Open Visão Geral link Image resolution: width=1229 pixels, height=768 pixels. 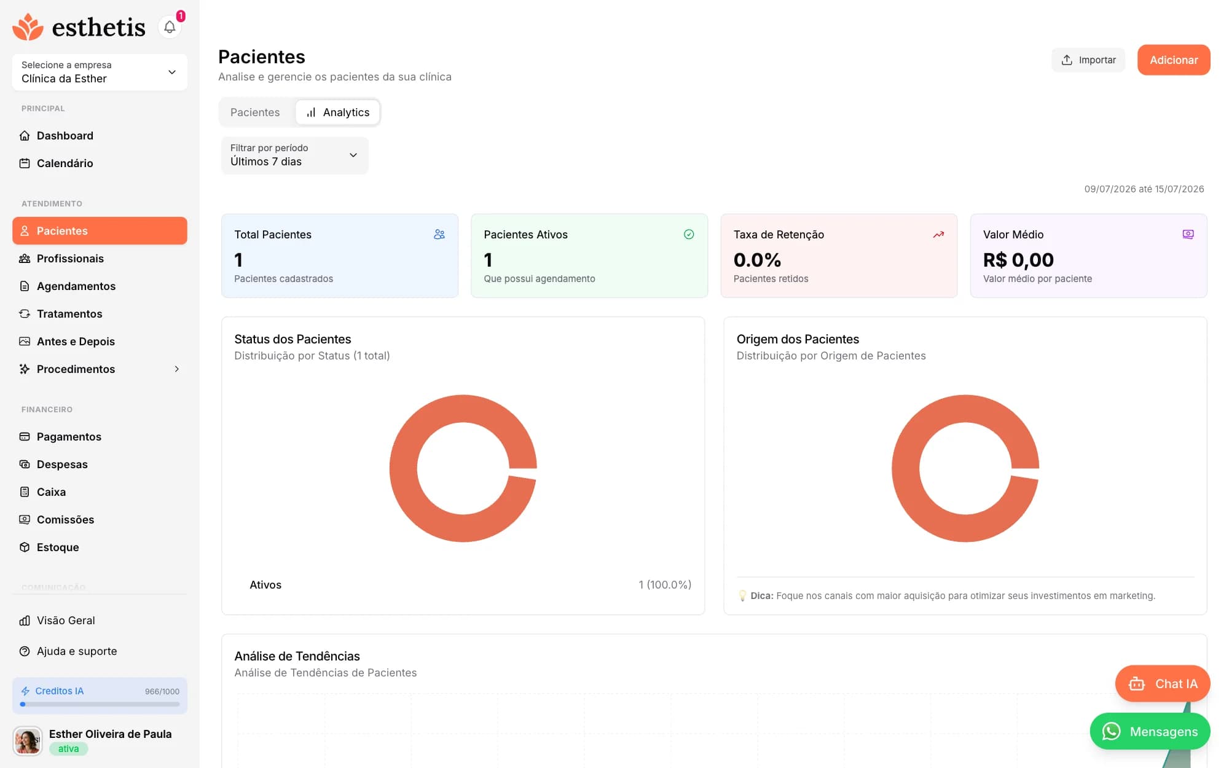pos(100,621)
